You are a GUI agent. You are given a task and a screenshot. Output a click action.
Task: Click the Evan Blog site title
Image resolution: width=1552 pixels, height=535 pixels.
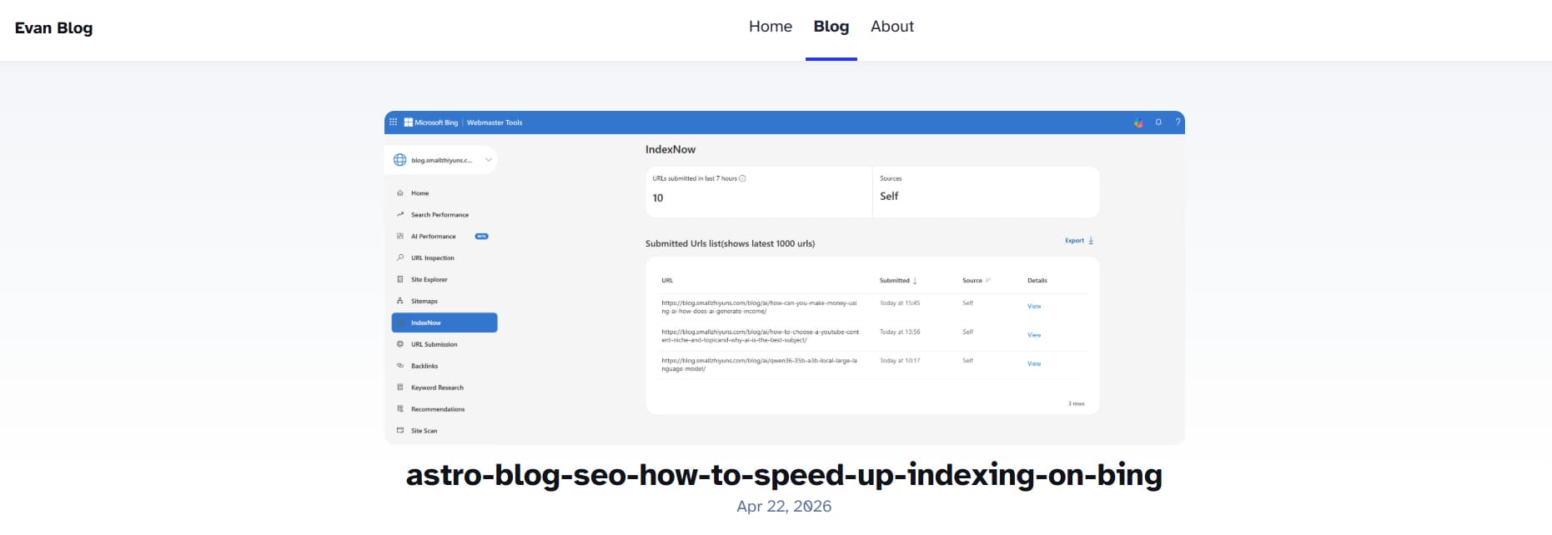point(53,28)
